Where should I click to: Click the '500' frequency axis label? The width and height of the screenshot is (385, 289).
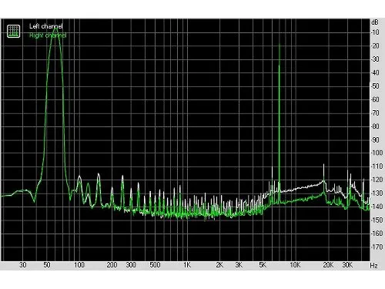tap(155, 265)
